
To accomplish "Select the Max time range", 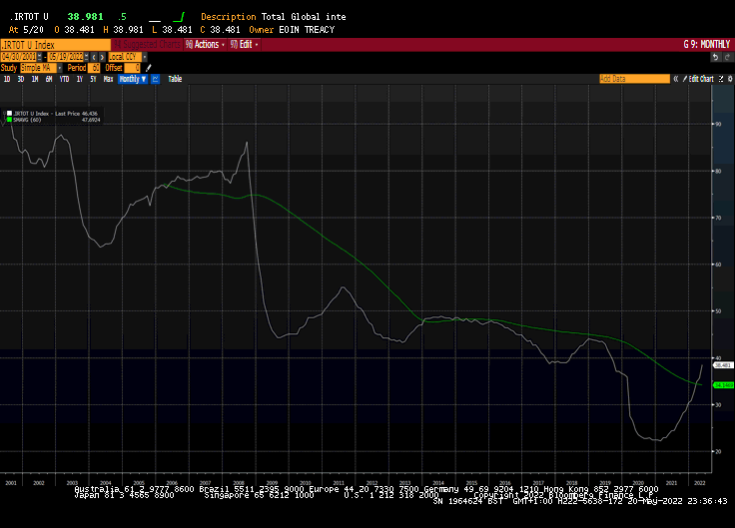I will [108, 79].
